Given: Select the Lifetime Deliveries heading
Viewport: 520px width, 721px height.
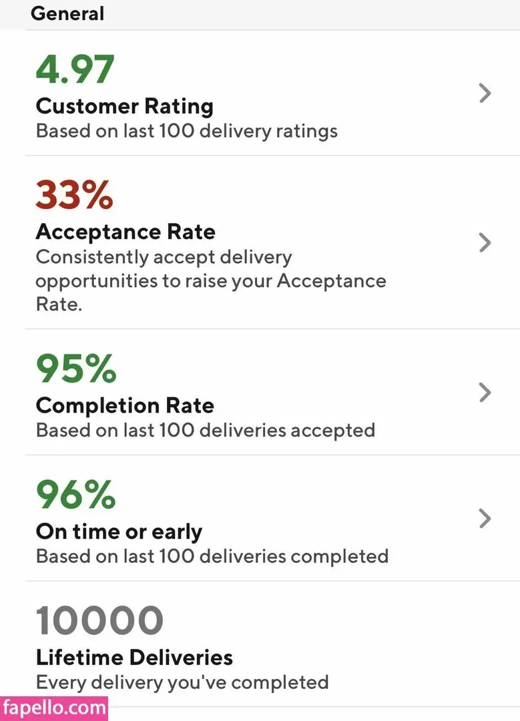Looking at the screenshot, I should [134, 658].
